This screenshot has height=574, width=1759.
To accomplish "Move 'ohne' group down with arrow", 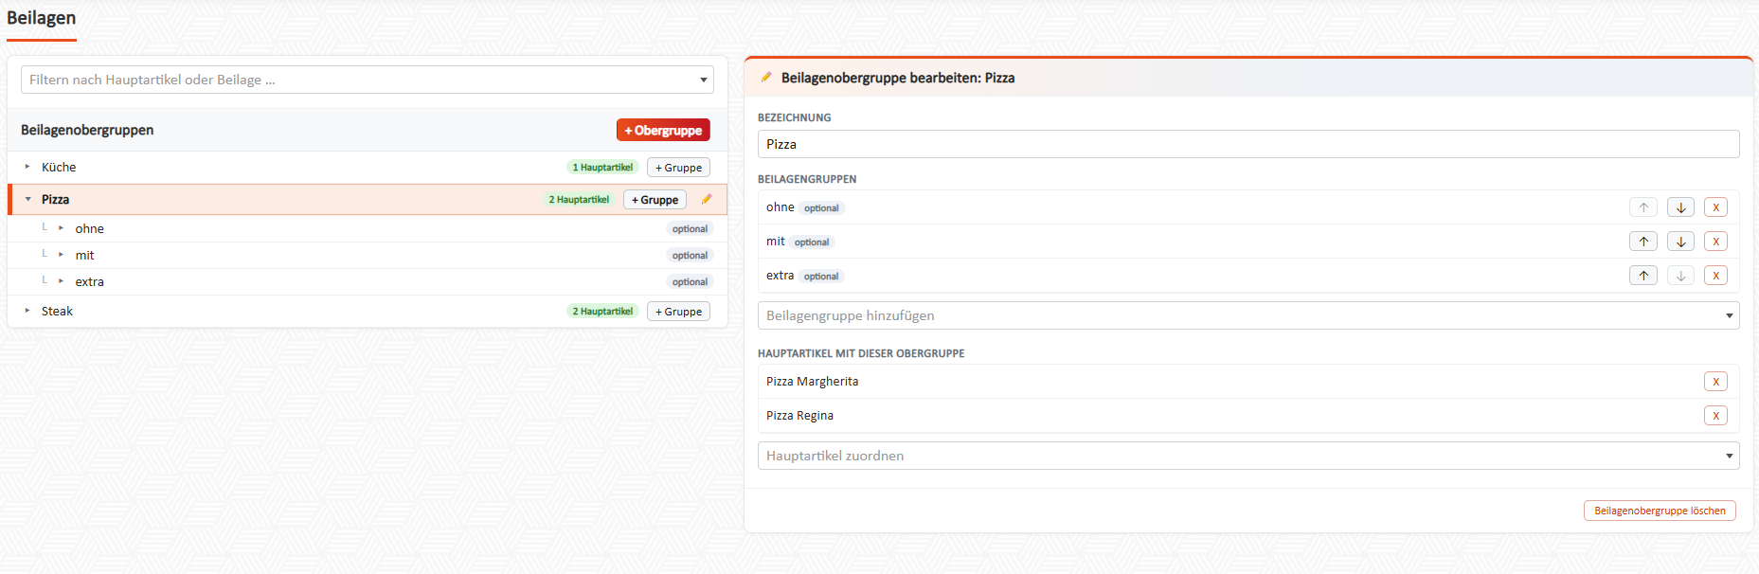I will click(1680, 207).
